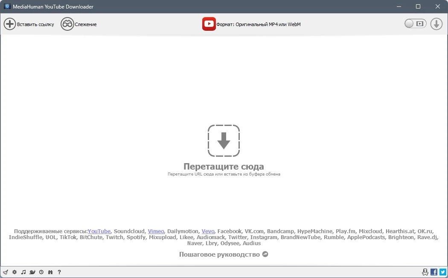Click the Twitch service name

coord(114,237)
